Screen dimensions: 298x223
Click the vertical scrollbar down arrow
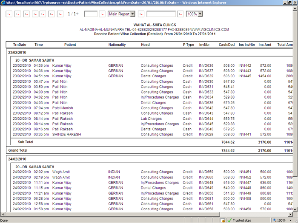[295, 209]
